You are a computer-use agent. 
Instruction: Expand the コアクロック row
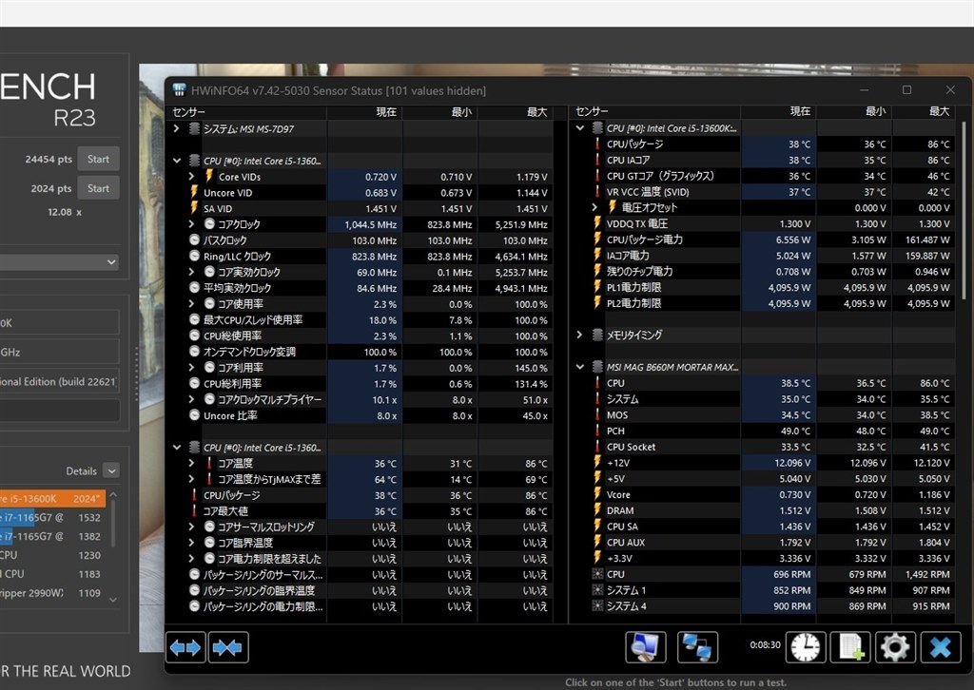(x=191, y=224)
